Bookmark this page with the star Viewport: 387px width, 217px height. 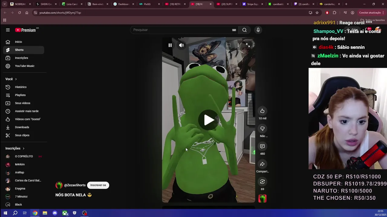pos(317,13)
